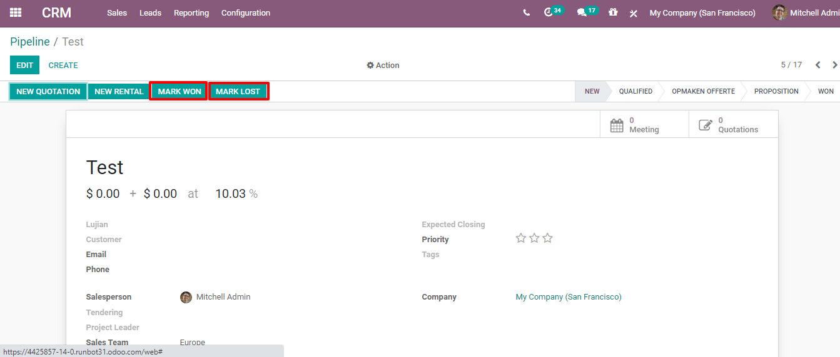Viewport: 840px width, 357px height.
Task: Click the 5 / 17 pager counter
Action: click(x=791, y=65)
